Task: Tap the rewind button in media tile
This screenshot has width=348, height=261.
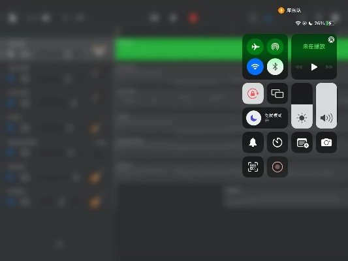Action: (299, 67)
